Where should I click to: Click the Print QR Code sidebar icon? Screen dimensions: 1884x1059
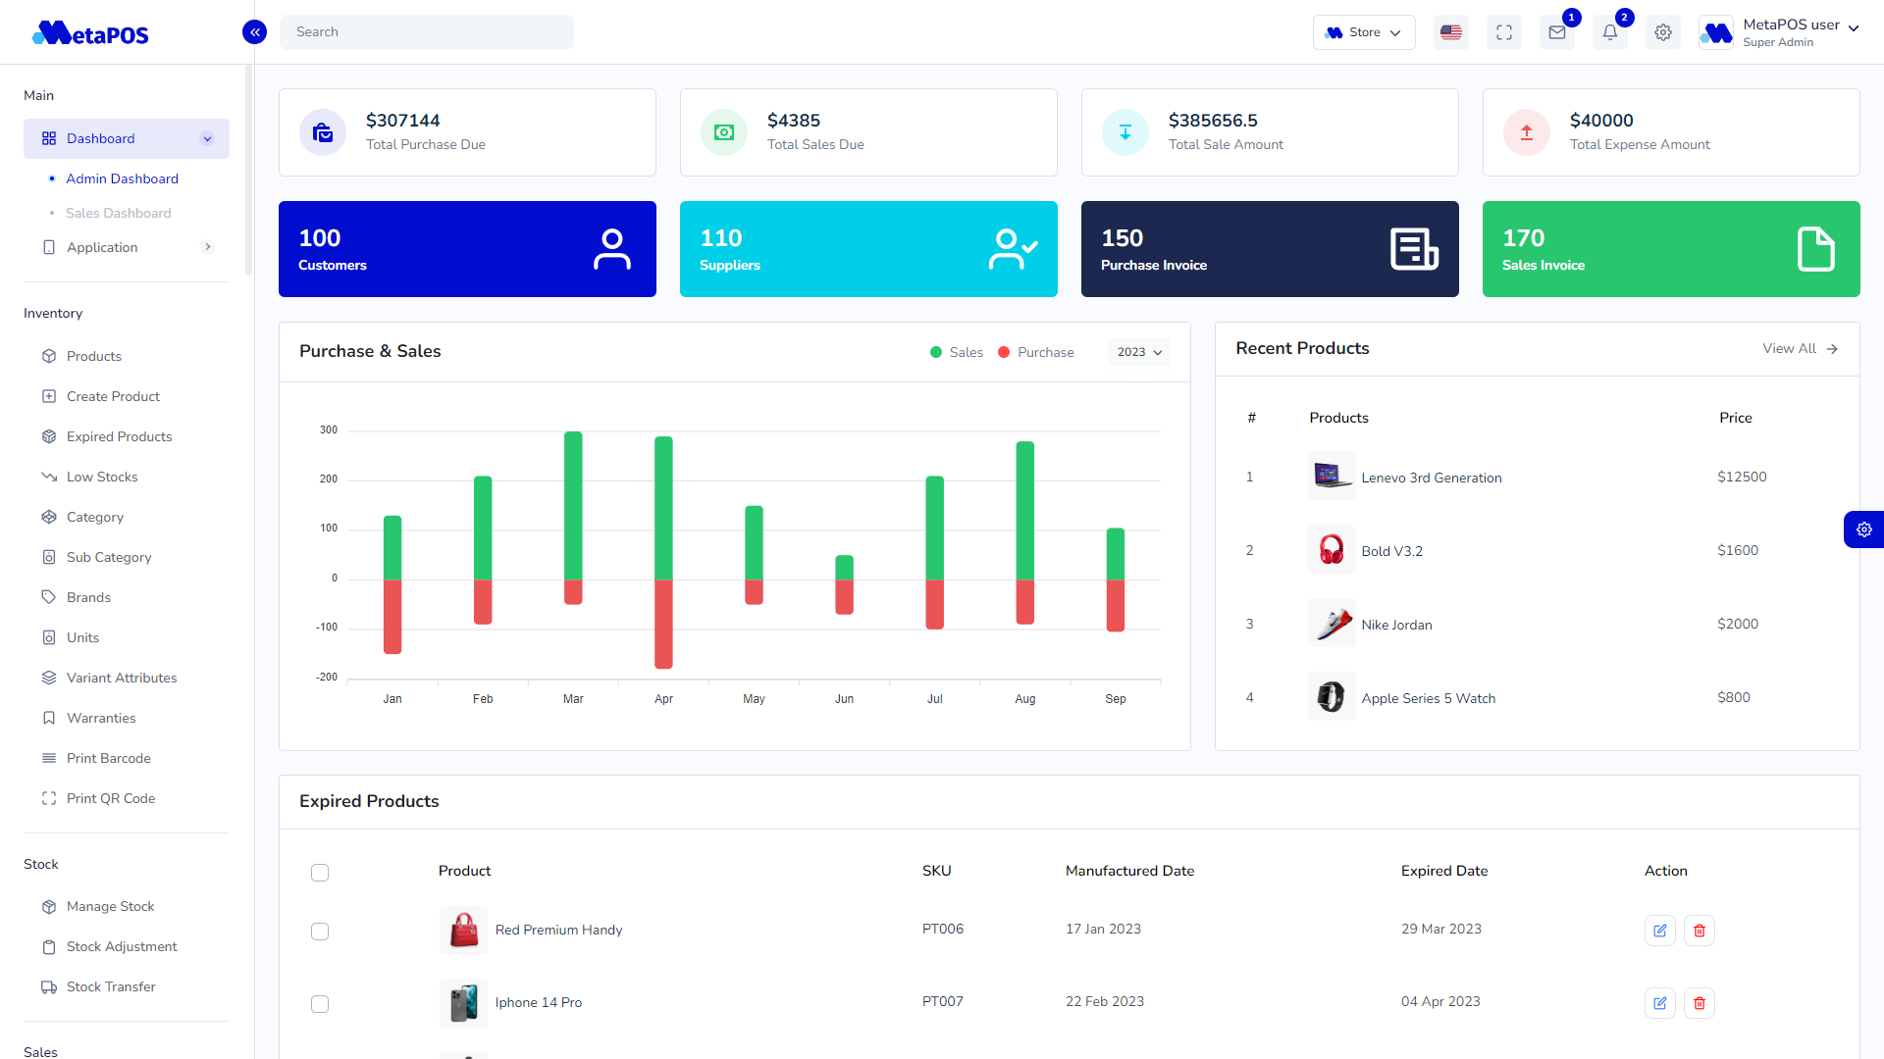(49, 798)
